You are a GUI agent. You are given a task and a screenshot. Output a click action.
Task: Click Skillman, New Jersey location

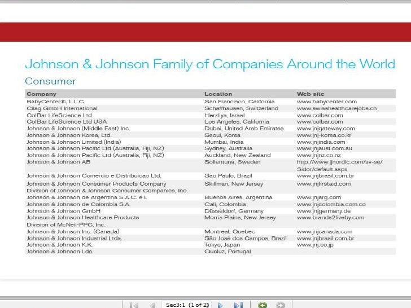click(x=234, y=183)
